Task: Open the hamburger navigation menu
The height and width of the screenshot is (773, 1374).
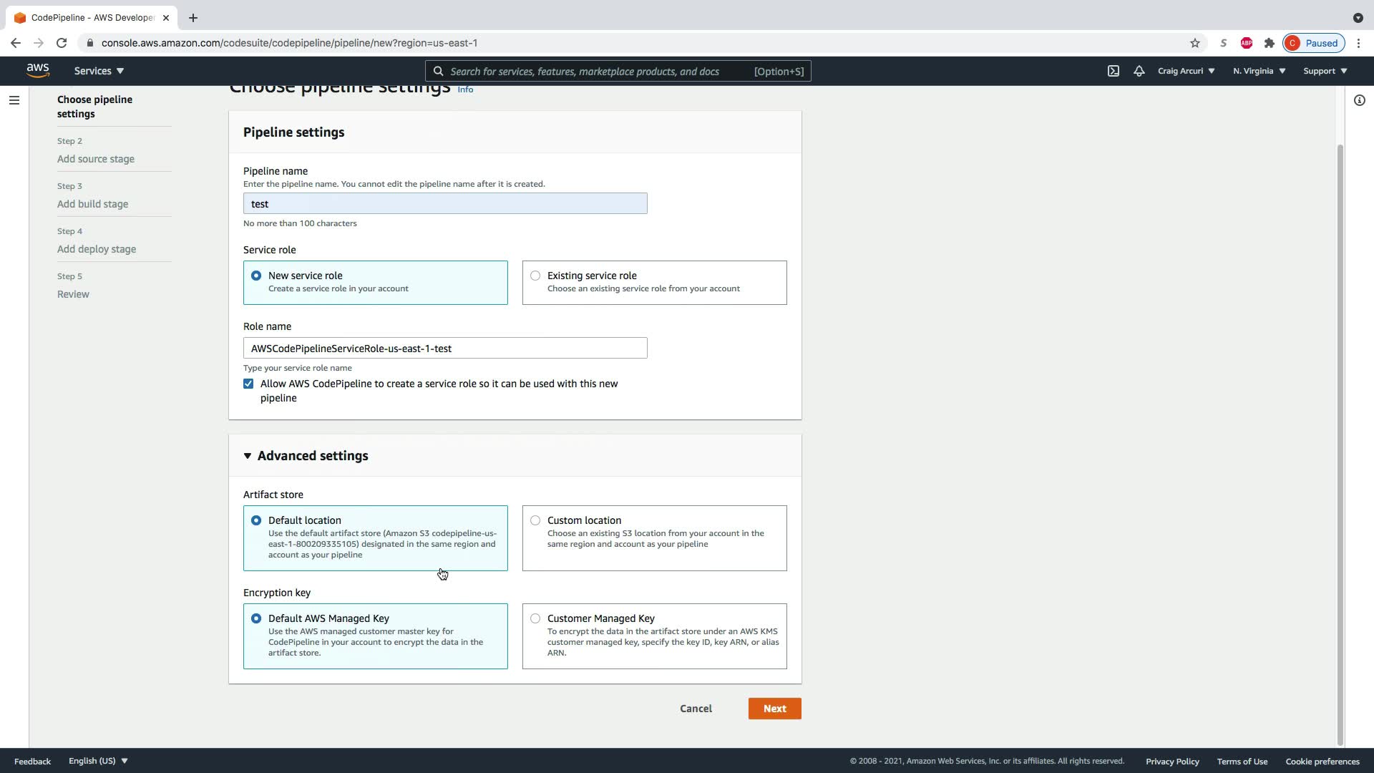Action: coord(14,100)
